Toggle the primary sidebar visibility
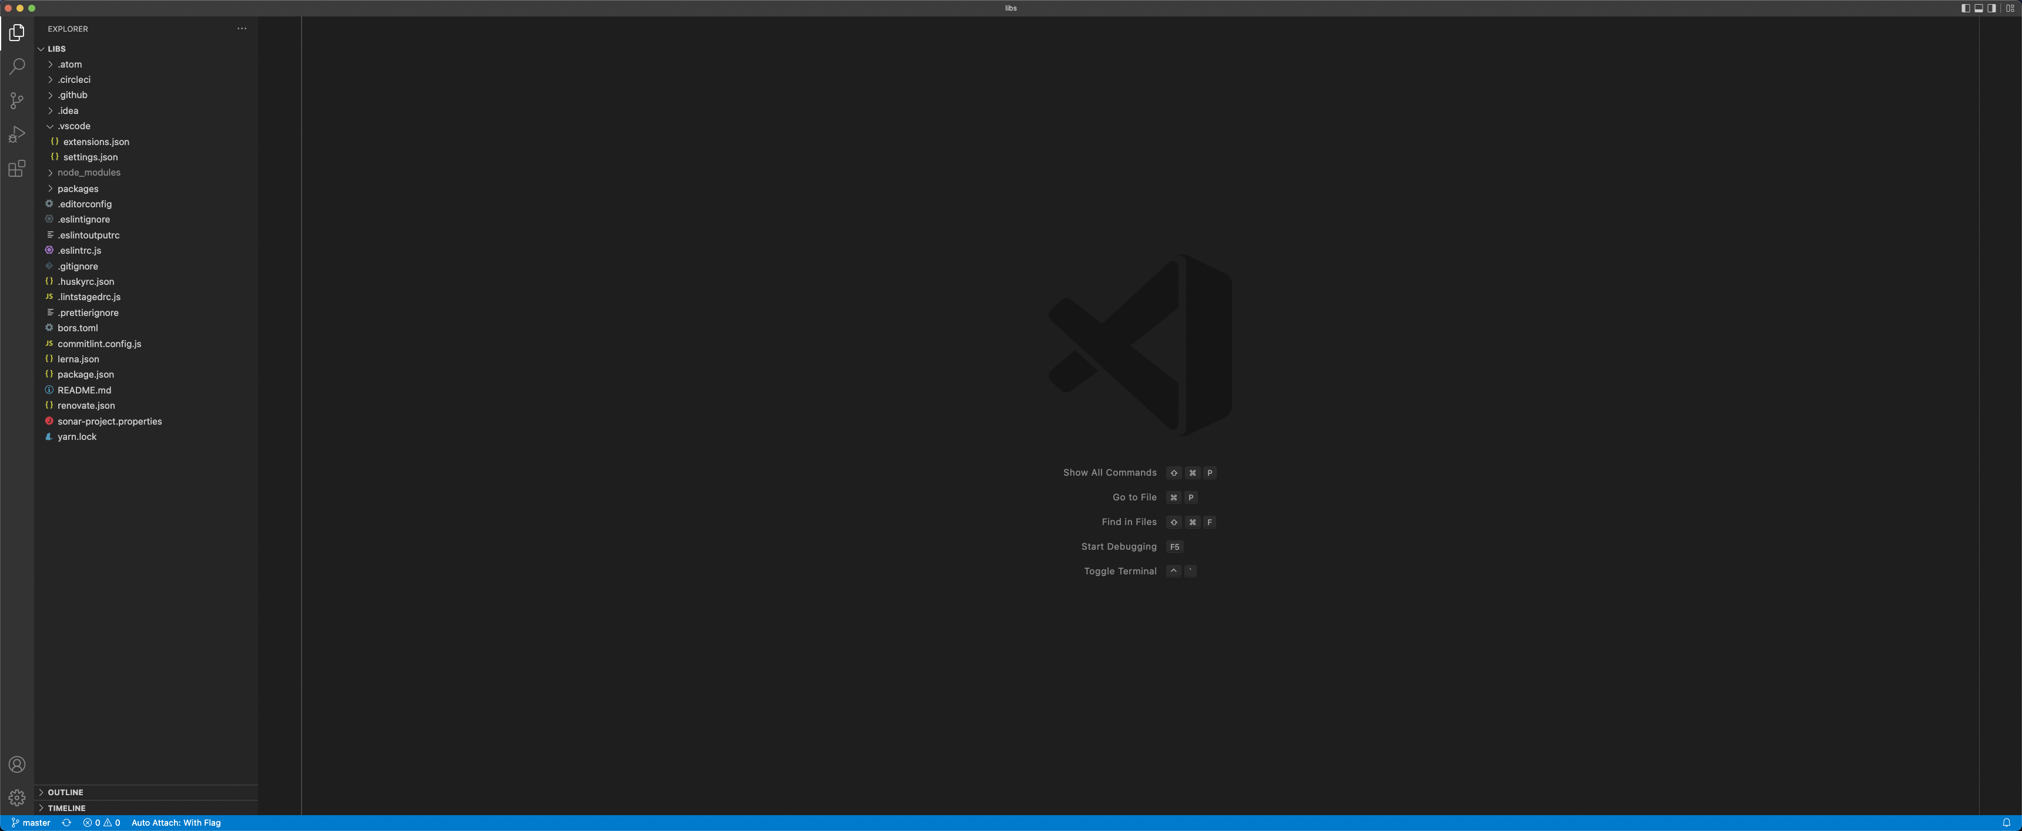The width and height of the screenshot is (2022, 831). (1966, 8)
